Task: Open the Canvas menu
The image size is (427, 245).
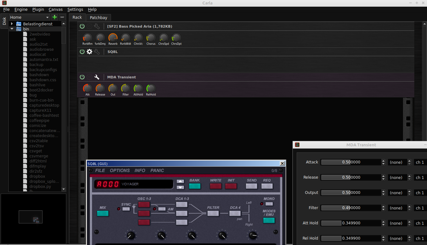Action: click(x=56, y=10)
